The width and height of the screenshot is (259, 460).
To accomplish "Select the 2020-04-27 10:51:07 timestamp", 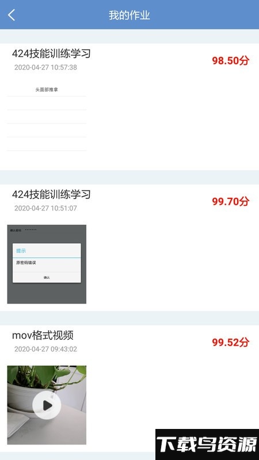I will 46,208.
